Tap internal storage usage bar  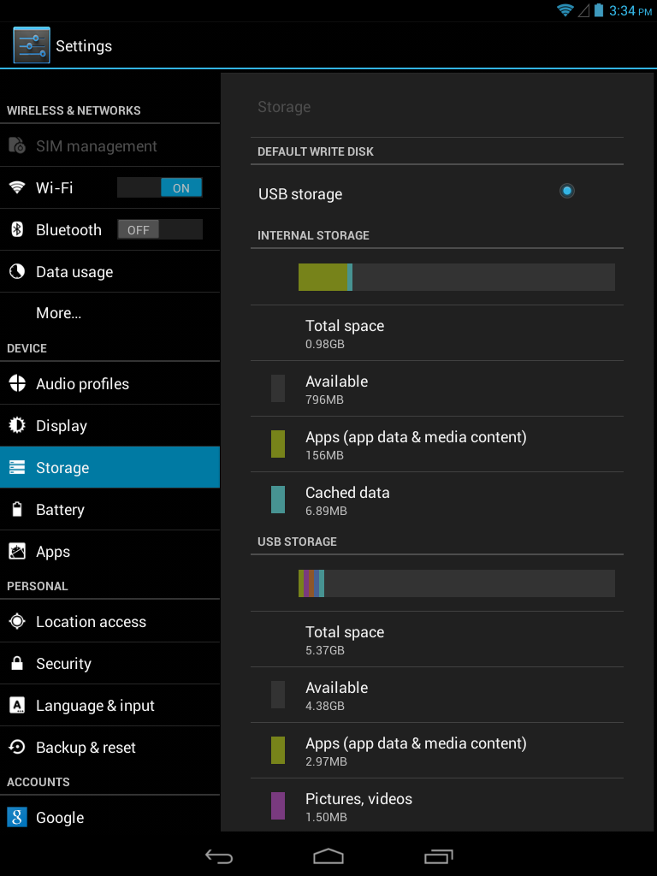pyautogui.click(x=457, y=277)
